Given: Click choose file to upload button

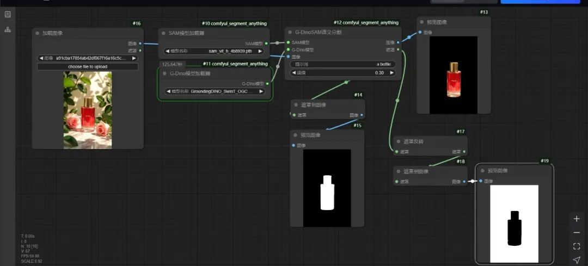Looking at the screenshot, I should (88, 67).
